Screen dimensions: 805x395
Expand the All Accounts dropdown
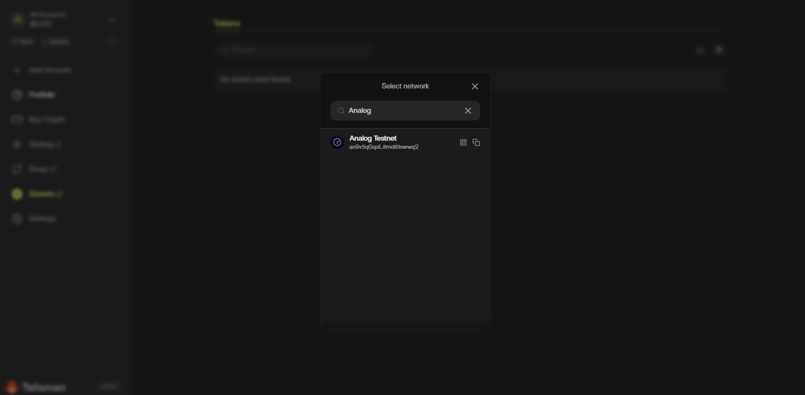112,20
